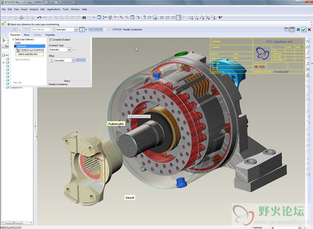The width and height of the screenshot is (313, 229).
Task: Click the Undo arrow icon
Action: [x=39, y=18]
